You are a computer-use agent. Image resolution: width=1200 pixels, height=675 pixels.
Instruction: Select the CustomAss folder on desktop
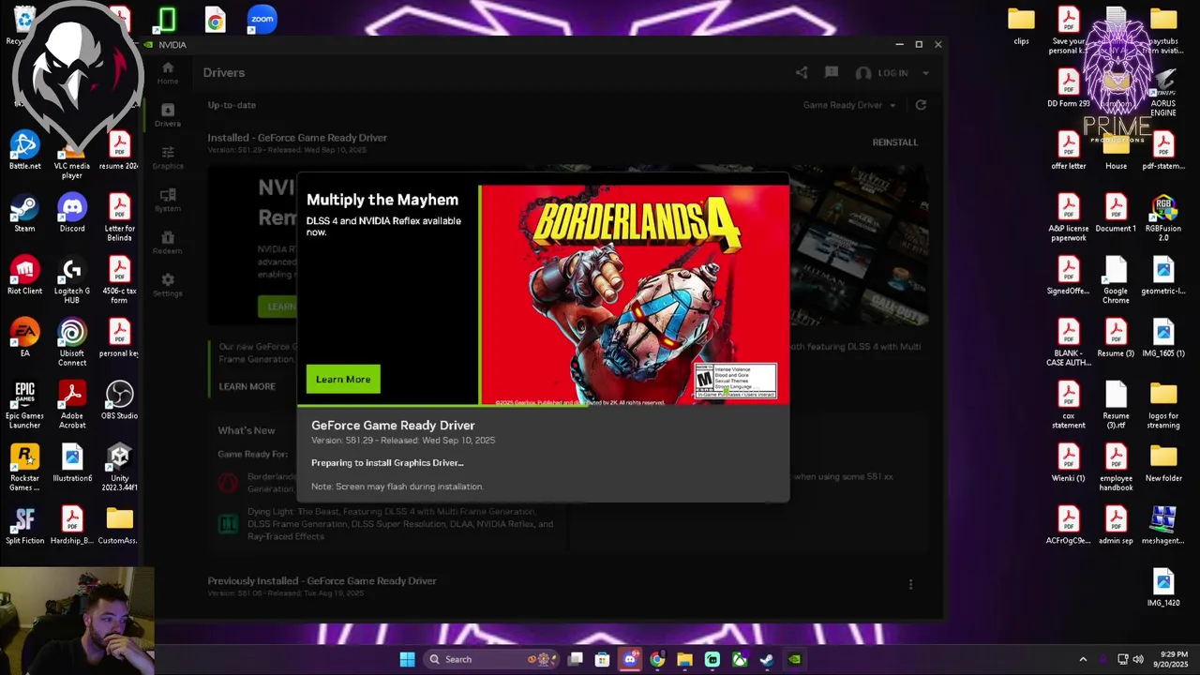pos(119,525)
